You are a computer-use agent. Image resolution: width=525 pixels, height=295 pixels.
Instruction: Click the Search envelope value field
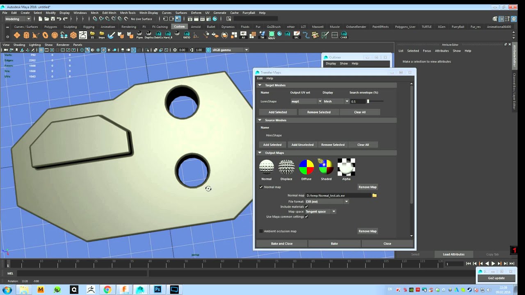tap(358, 101)
